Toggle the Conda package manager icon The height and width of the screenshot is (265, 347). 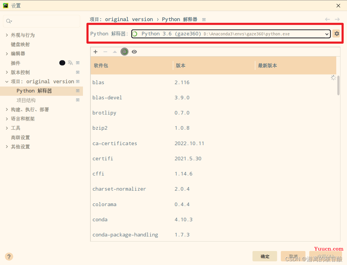coord(124,52)
